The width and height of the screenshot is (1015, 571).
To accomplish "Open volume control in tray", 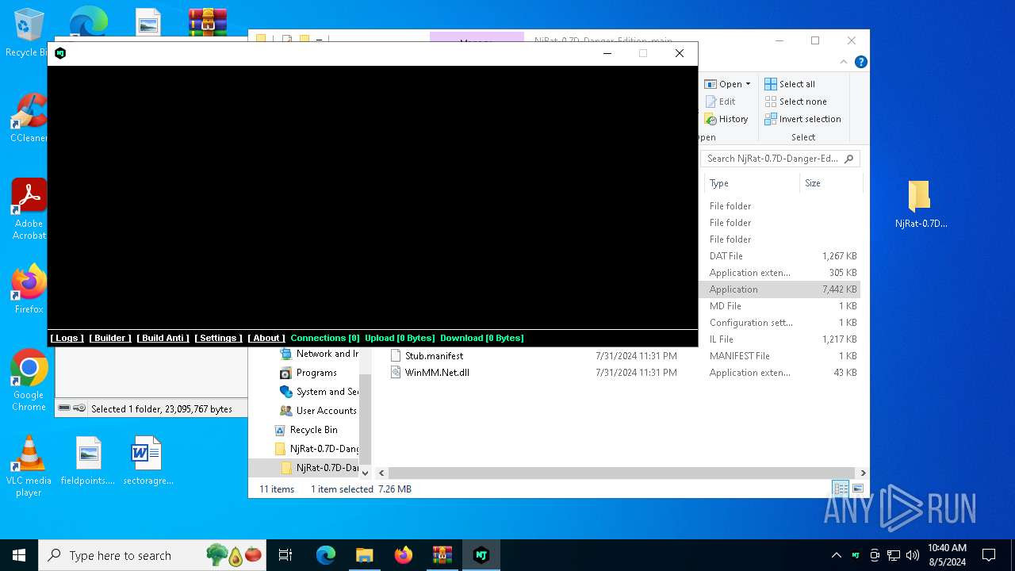I will pos(913,555).
